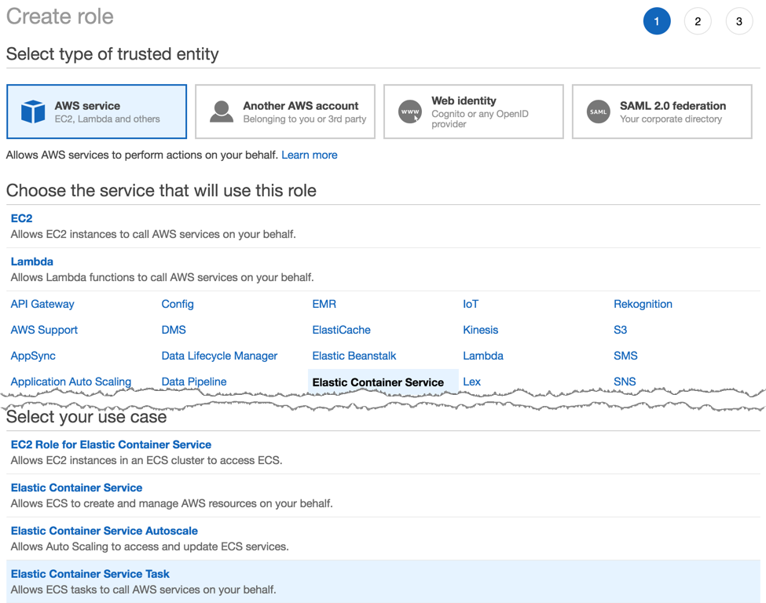Select API Gateway service
This screenshot has height=603, width=766.
42,304
